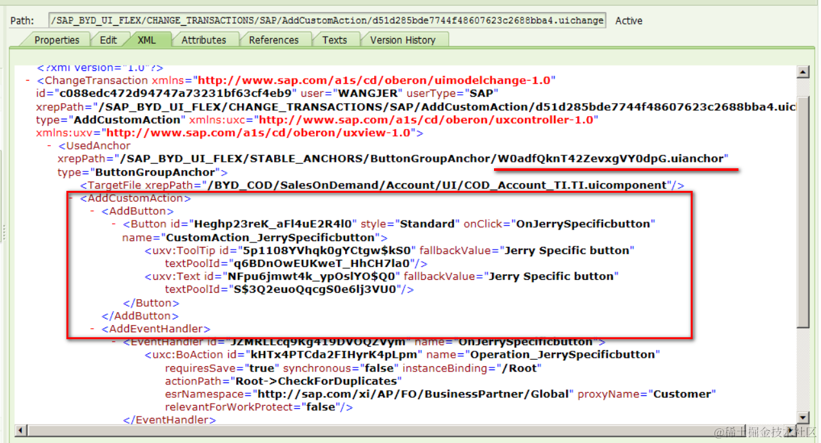Select the XML tab
Image resolution: width=821 pixels, height=443 pixels.
click(x=147, y=40)
